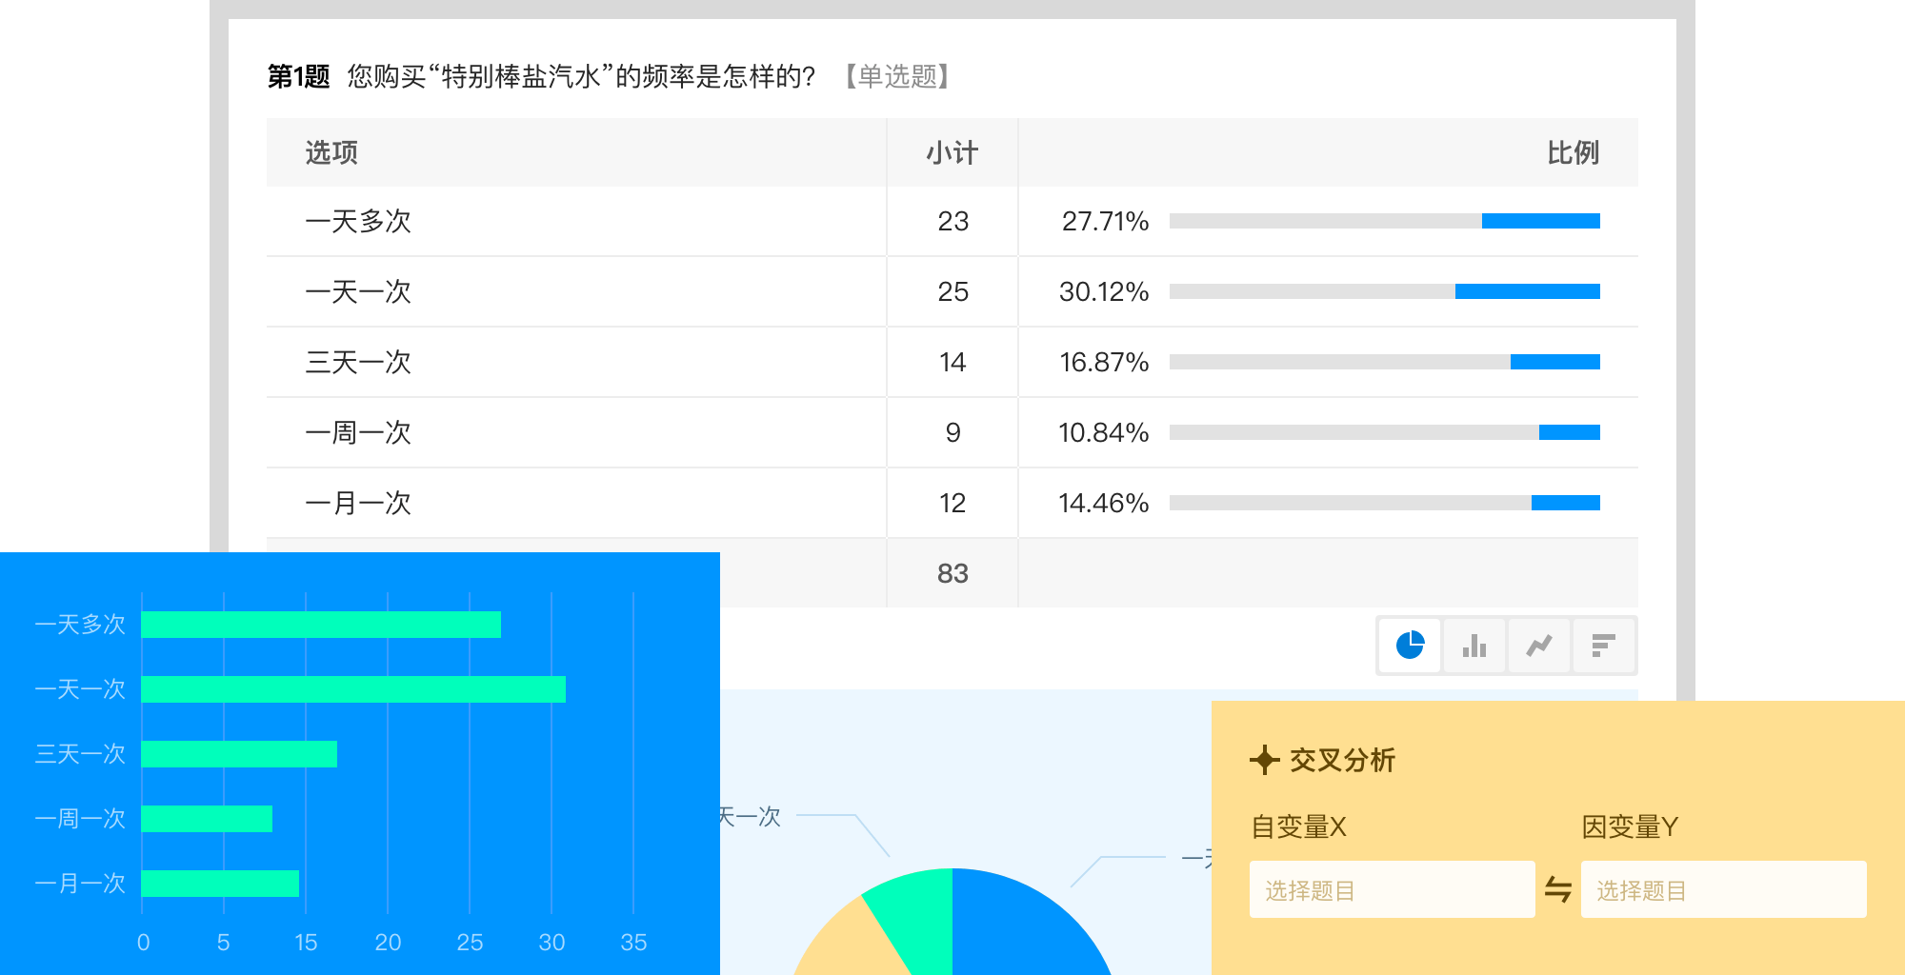Click the 16.87% percentage value
This screenshot has width=1905, height=975.
click(x=1104, y=362)
